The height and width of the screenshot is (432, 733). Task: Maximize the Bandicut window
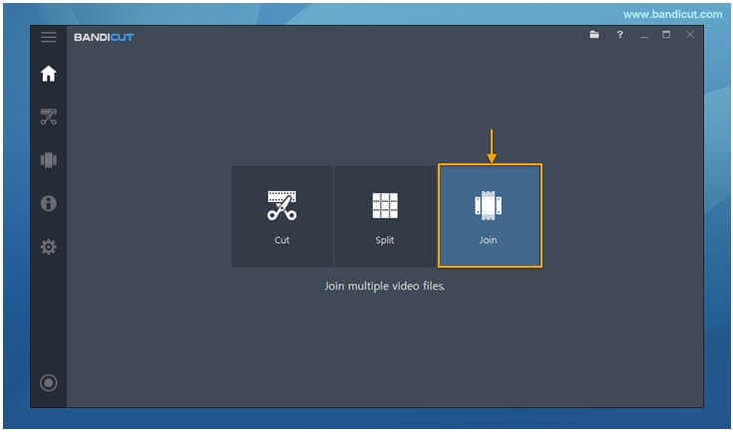(666, 35)
